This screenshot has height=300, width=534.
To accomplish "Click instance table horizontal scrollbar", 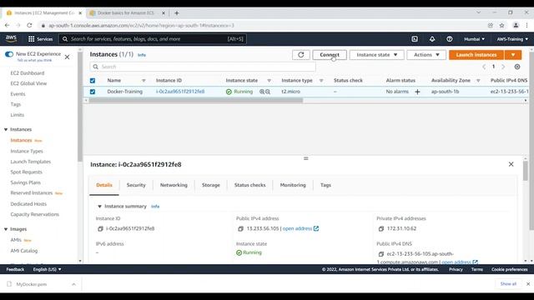I will (196, 100).
